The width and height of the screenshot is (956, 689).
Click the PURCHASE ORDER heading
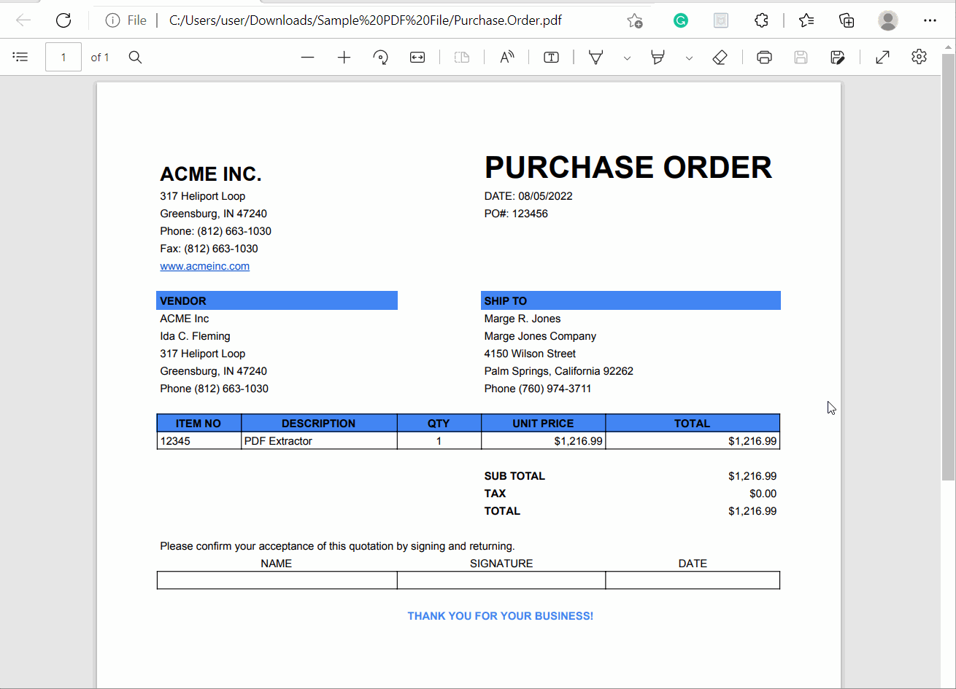click(628, 167)
